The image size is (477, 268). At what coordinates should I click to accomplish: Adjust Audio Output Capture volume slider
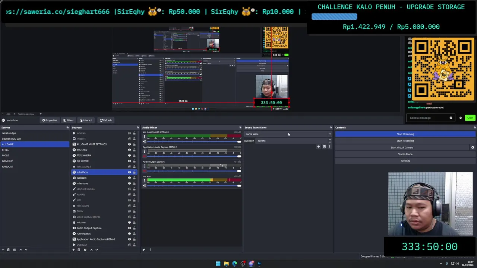(x=194, y=171)
